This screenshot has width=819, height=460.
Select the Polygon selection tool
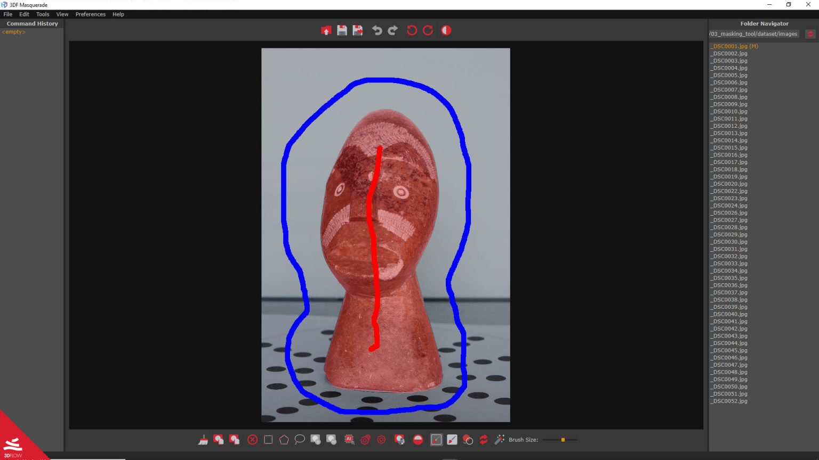coord(284,440)
